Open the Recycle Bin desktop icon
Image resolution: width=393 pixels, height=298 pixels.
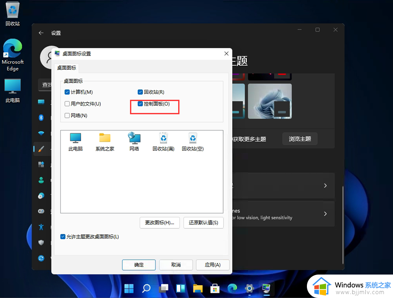(12, 14)
